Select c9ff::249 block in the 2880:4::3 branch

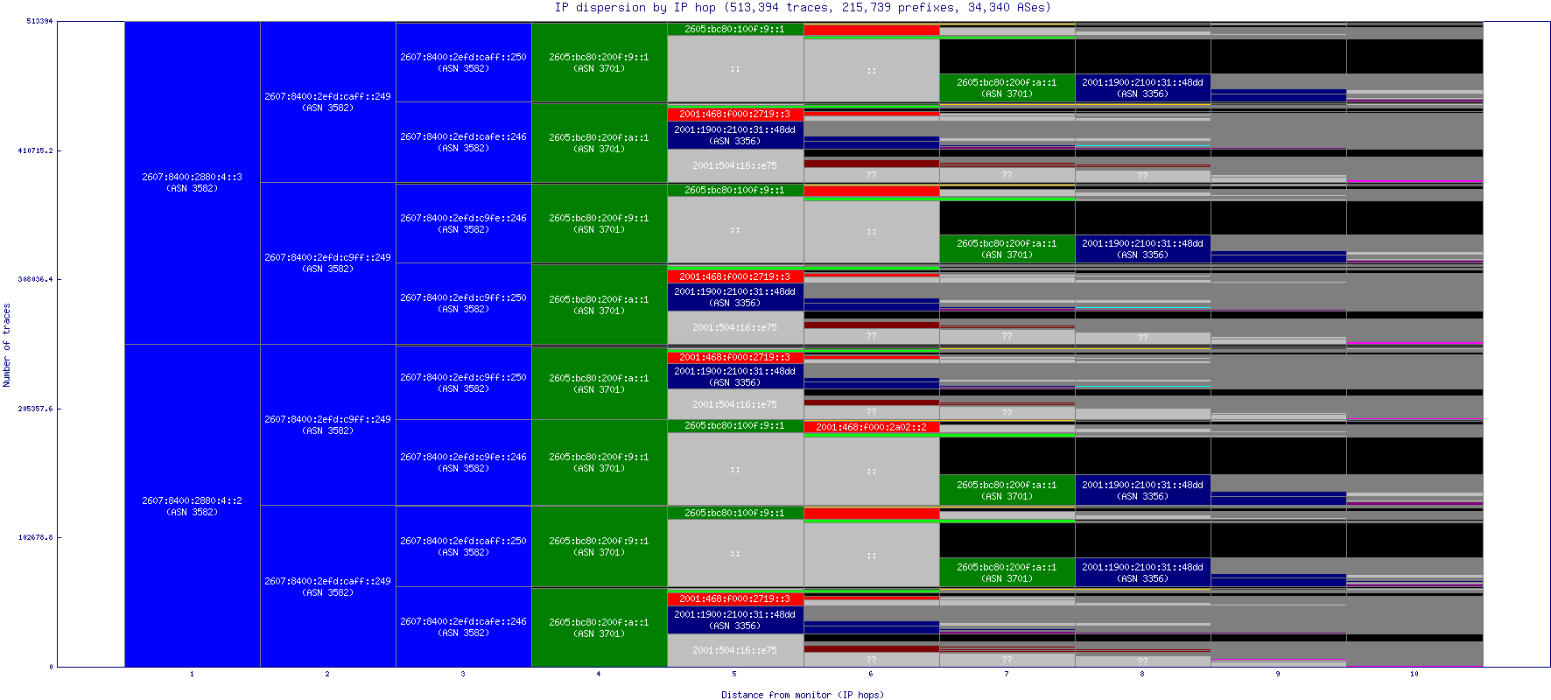(x=328, y=263)
